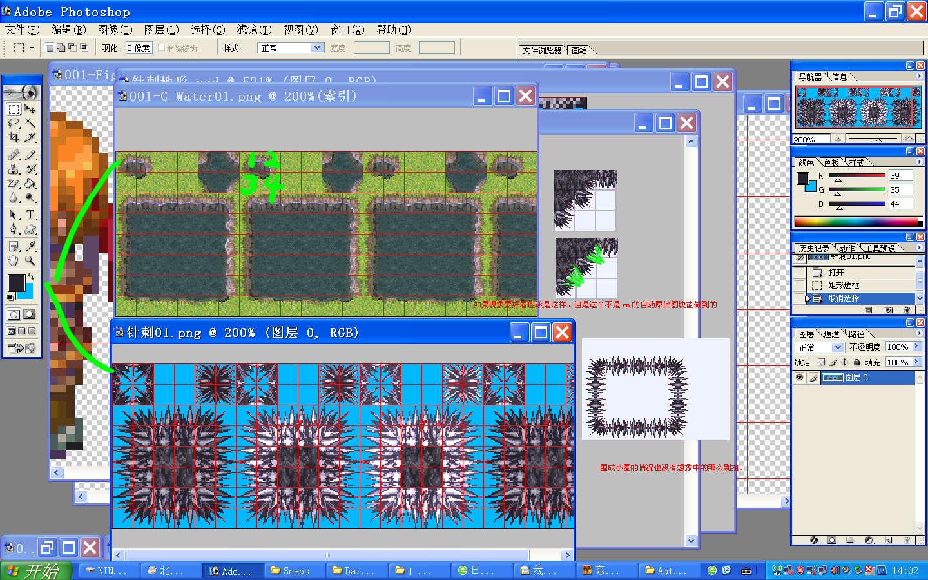Select the Type tool
The width and height of the screenshot is (928, 580).
[x=30, y=215]
